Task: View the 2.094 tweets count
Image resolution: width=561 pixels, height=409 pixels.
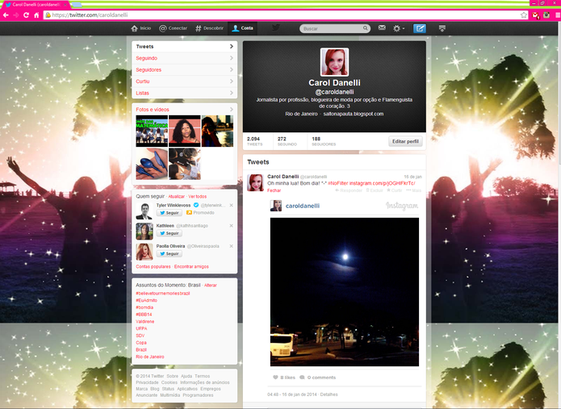Action: 254,141
